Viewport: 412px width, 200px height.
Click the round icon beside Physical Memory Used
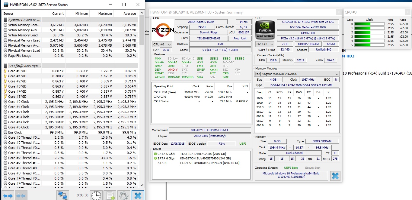pos(5,40)
